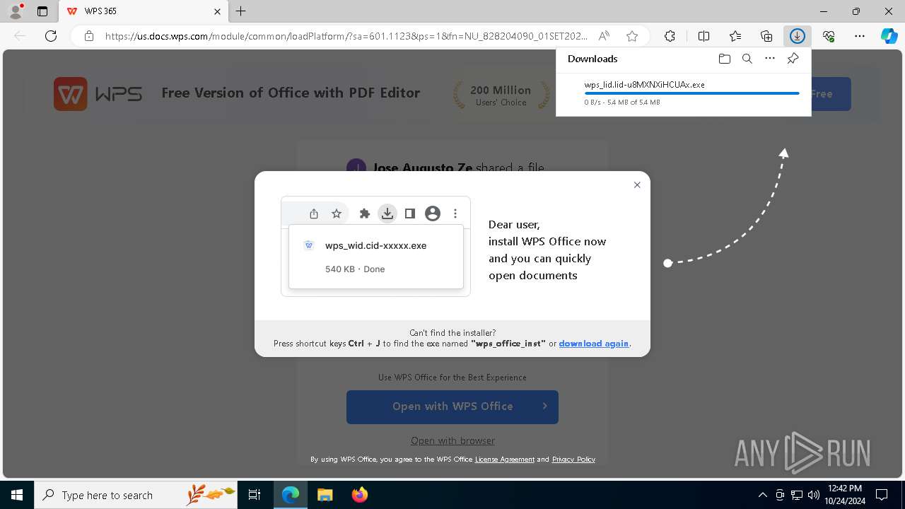Open the Extensions icon
Image resolution: width=905 pixels, height=509 pixels.
click(x=670, y=36)
